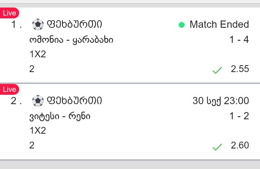
Task: Click the green checkmark beside odds 2.60
Action: [217, 147]
